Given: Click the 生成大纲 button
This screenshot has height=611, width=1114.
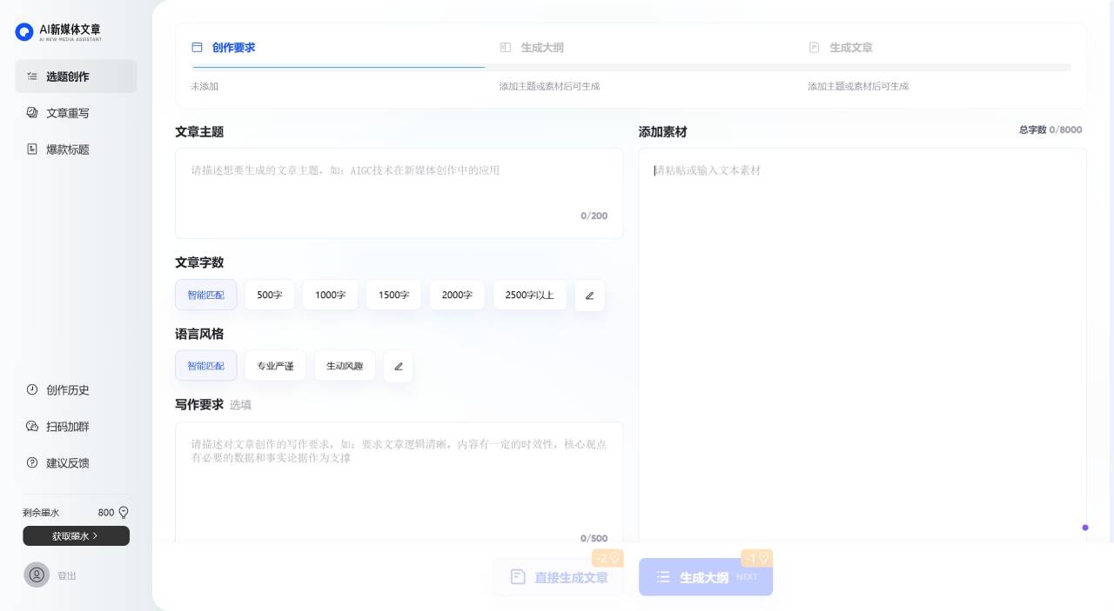Looking at the screenshot, I should (x=704, y=577).
